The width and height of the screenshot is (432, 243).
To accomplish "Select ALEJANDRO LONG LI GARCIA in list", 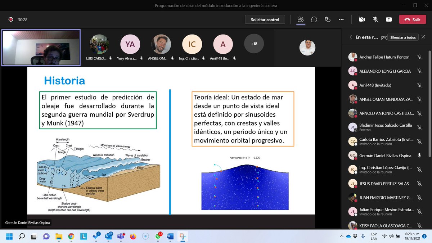I will [x=385, y=71].
